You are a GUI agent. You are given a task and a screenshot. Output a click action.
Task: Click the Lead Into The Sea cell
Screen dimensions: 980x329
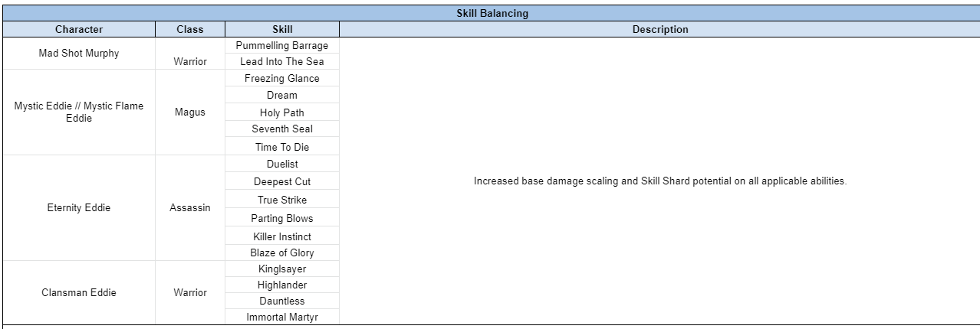[282, 61]
